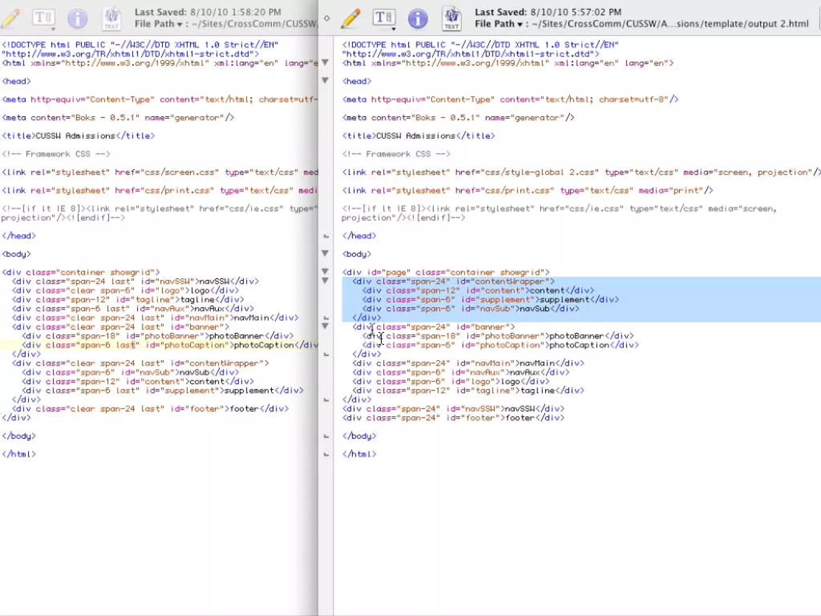Screen dimensions: 821x616
Task: Open Text Options icon in left window
Action: [x=43, y=18]
